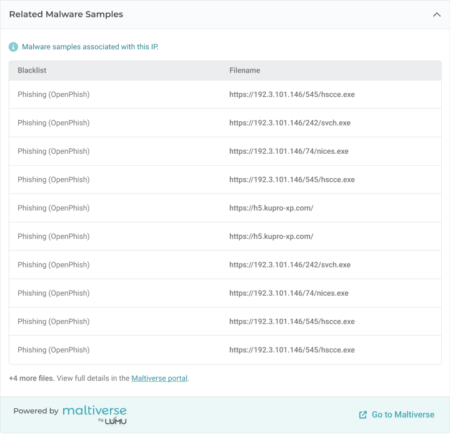Click the 'Powered by' footer label
Screen dimensions: 450x435
pyautogui.click(x=36, y=411)
